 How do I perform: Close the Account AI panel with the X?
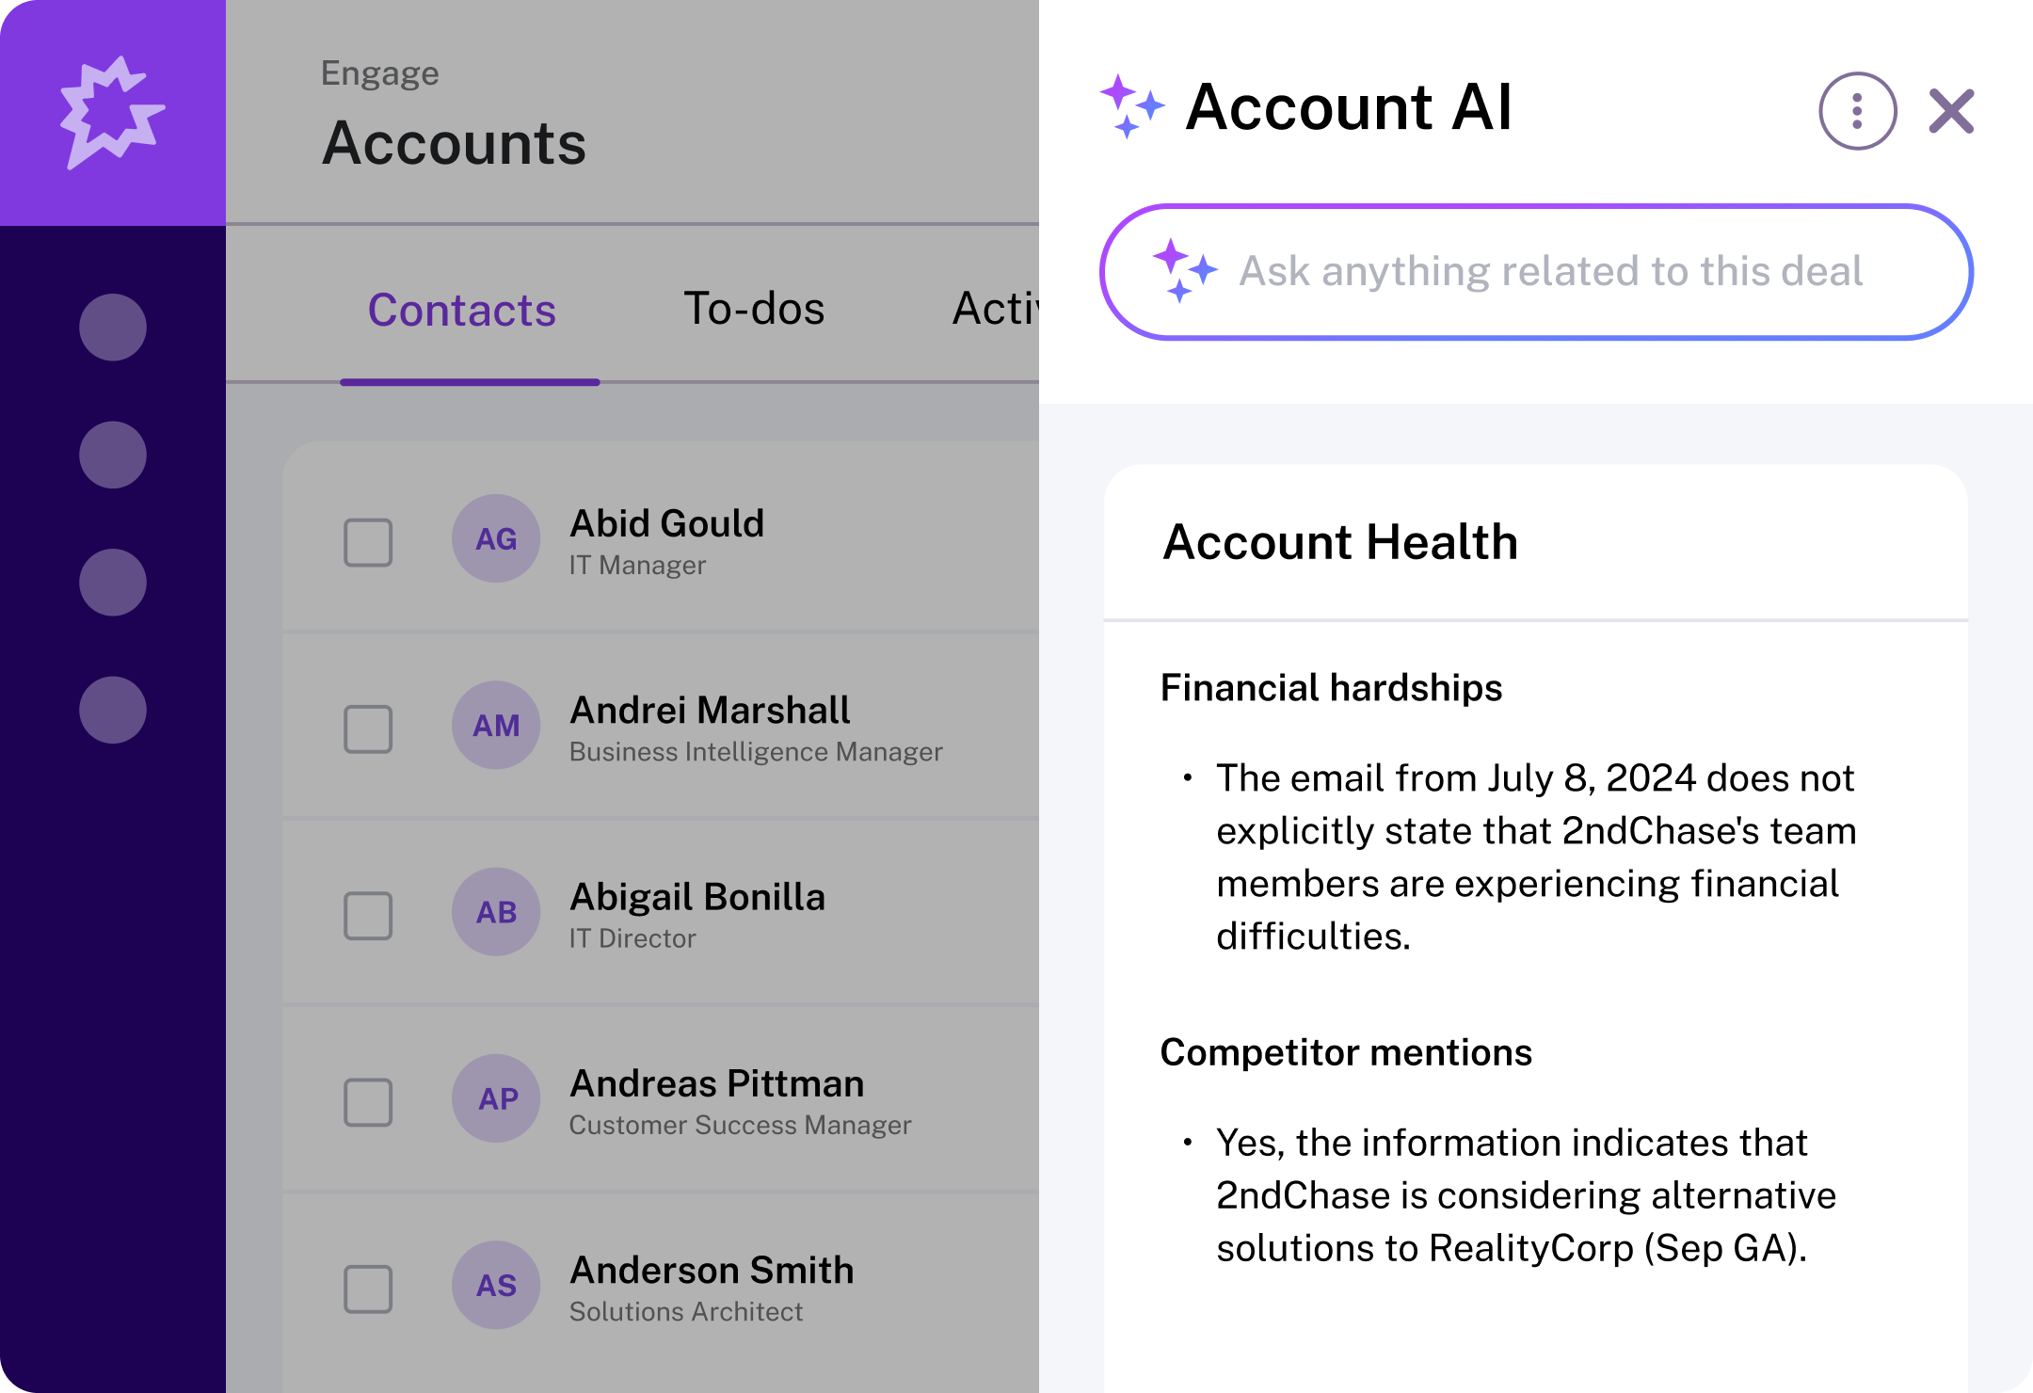[x=1951, y=111]
